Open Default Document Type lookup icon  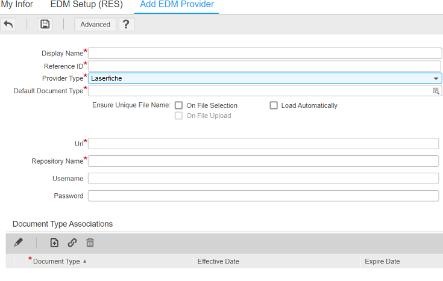click(x=435, y=91)
